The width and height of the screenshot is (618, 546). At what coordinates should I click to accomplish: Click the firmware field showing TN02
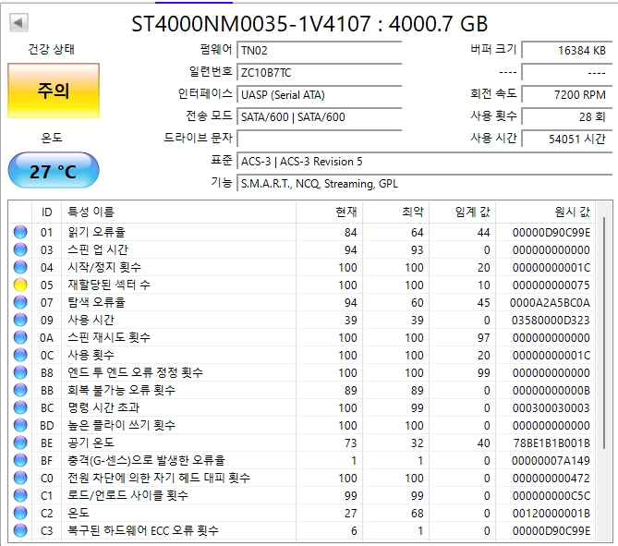click(x=320, y=51)
